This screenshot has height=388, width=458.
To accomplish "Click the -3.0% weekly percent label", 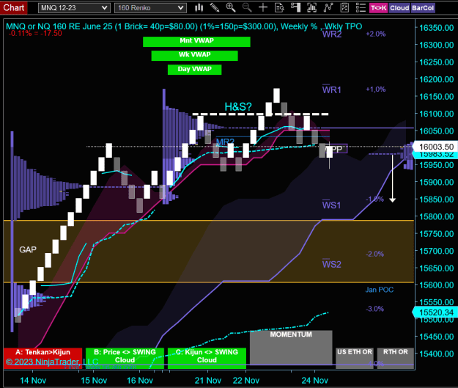I will click(374, 309).
